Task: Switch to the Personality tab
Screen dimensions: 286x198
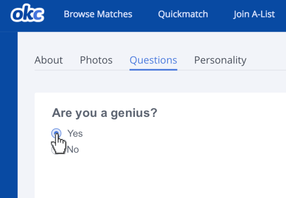Action: (x=220, y=60)
